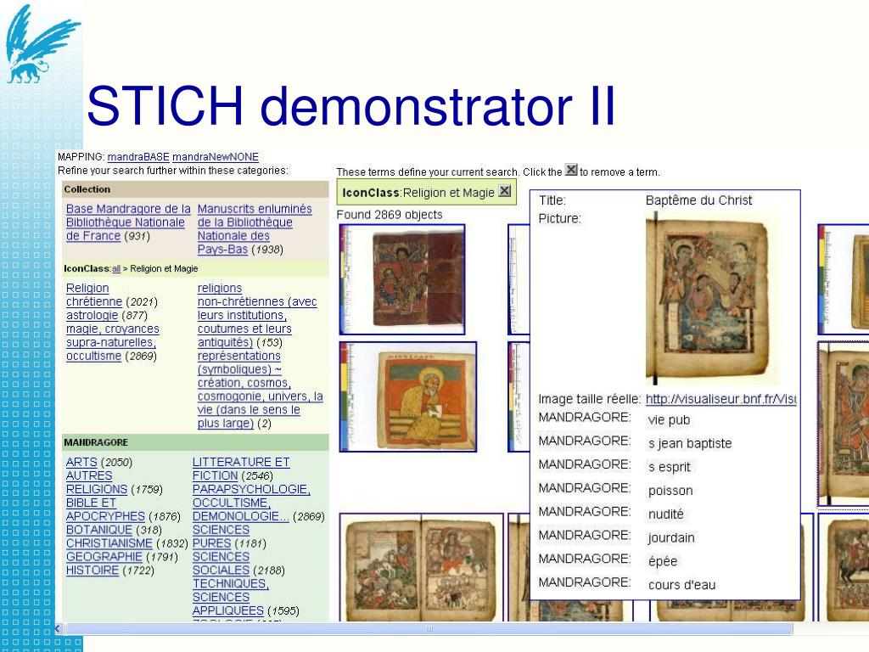The width and height of the screenshot is (869, 652).
Task: Refine by religions non-chrétiennes category
Action: [x=257, y=316]
